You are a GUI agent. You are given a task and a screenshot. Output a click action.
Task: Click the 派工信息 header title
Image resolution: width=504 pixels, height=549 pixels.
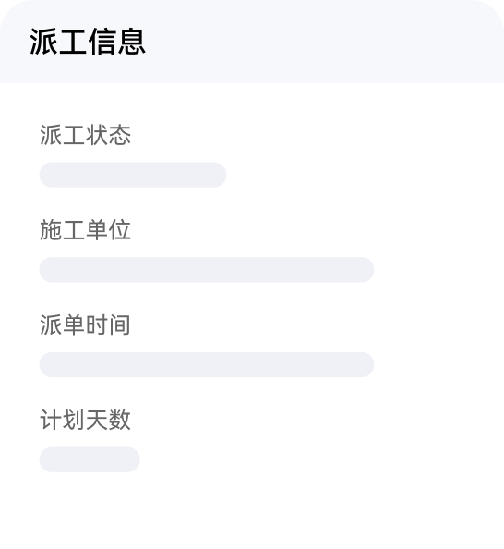tap(88, 42)
